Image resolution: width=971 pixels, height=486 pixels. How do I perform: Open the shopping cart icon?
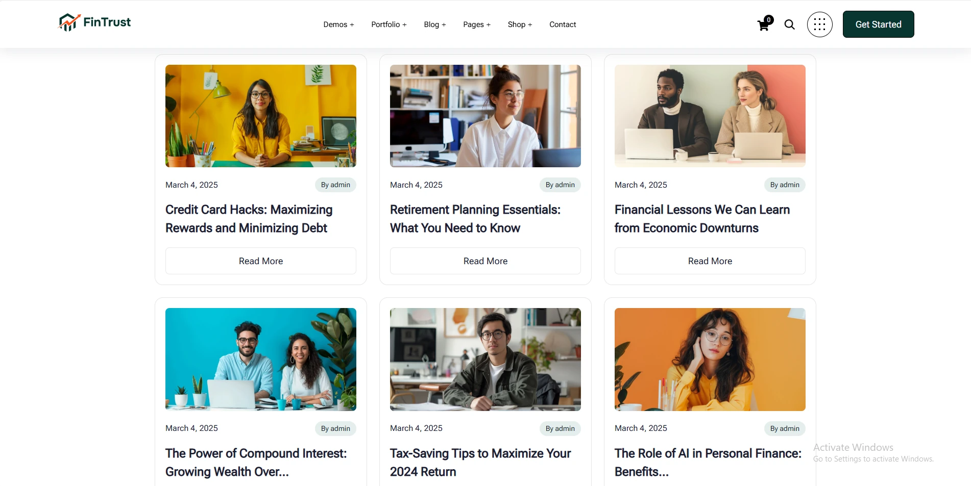pos(764,24)
